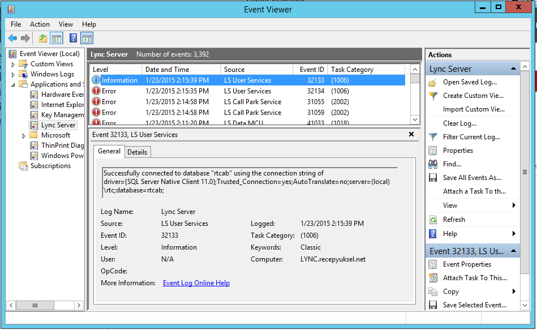Open the Help toolbar icon
Image resolution: width=537 pixels, height=330 pixels.
click(x=74, y=38)
